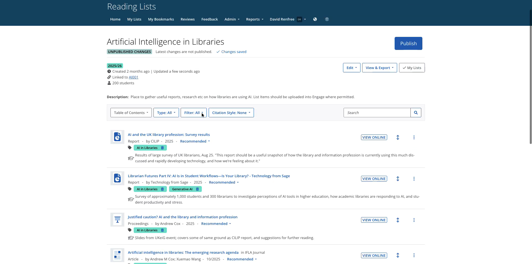The image size is (532, 264).
Task: Open three-dot menu for Librarian Futures report
Action: click(414, 179)
